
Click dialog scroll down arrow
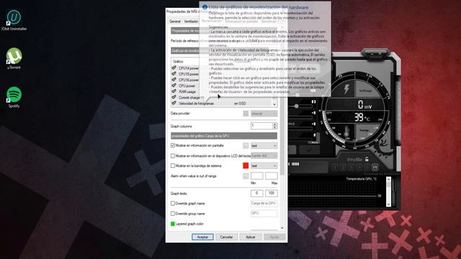(282, 227)
